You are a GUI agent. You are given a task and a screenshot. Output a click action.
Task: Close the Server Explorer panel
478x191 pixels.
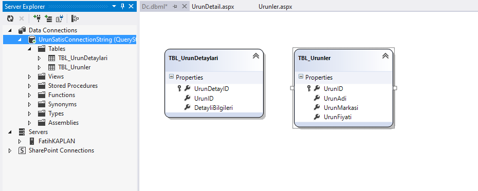(x=131, y=6)
